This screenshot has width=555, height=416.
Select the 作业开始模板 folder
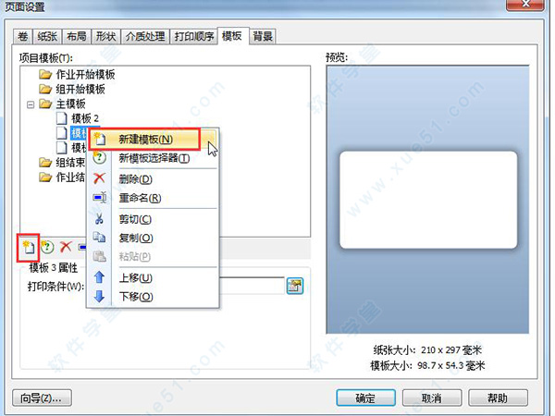[85, 74]
